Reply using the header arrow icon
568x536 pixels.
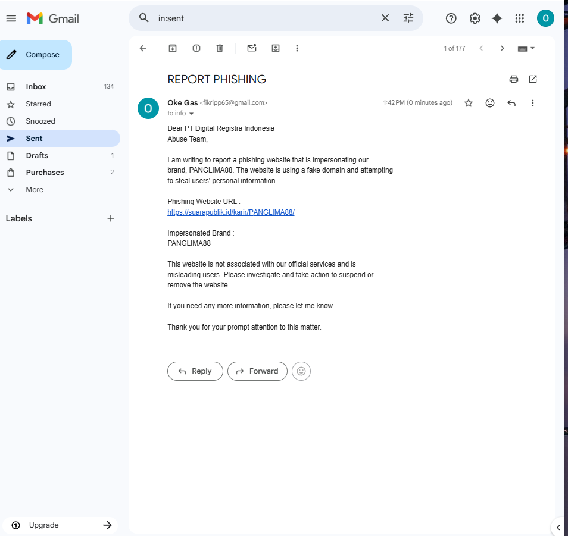pyautogui.click(x=511, y=103)
